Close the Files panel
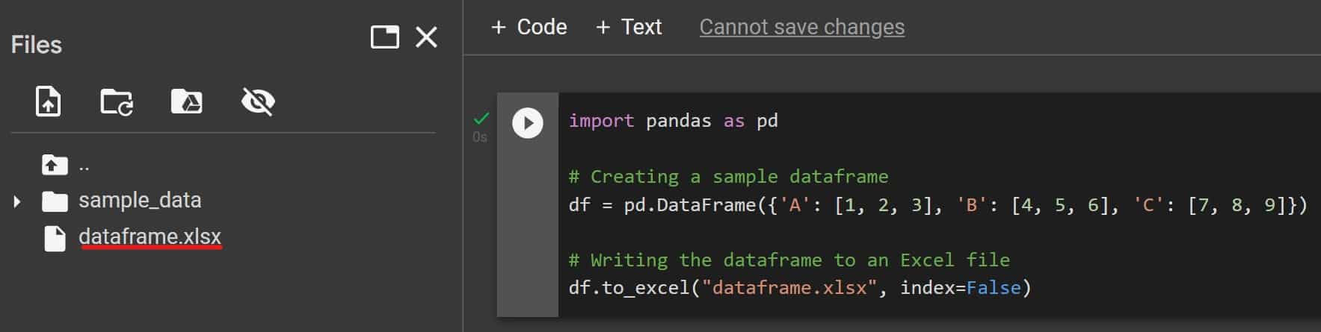Screen dimensions: 1321x332 coord(426,37)
